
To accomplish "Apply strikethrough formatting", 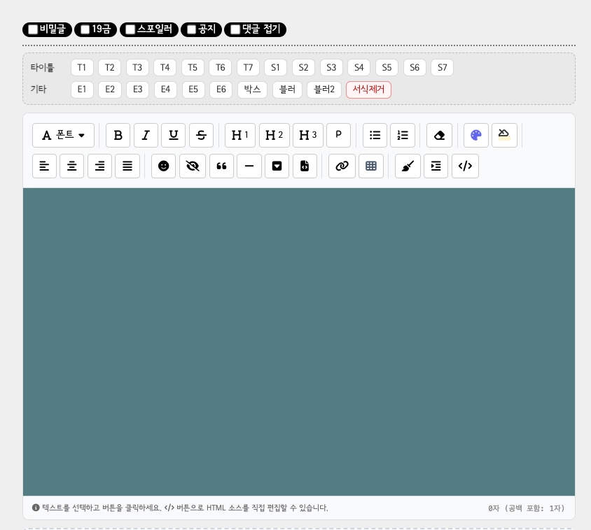I will 201,135.
